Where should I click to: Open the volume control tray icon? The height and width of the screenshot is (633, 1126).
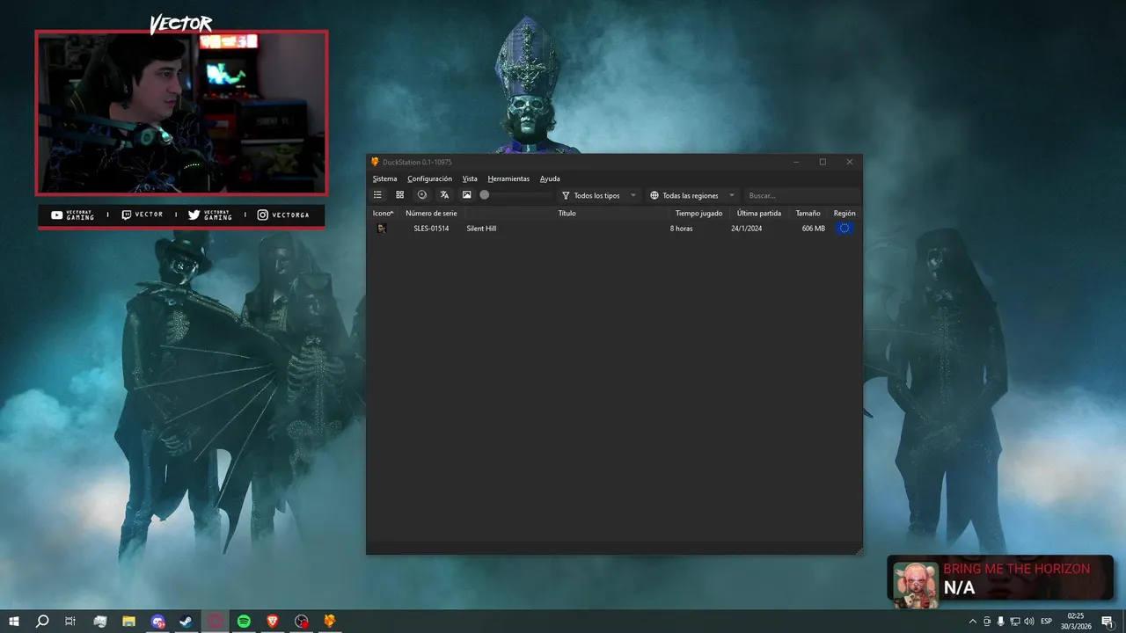point(1029,622)
